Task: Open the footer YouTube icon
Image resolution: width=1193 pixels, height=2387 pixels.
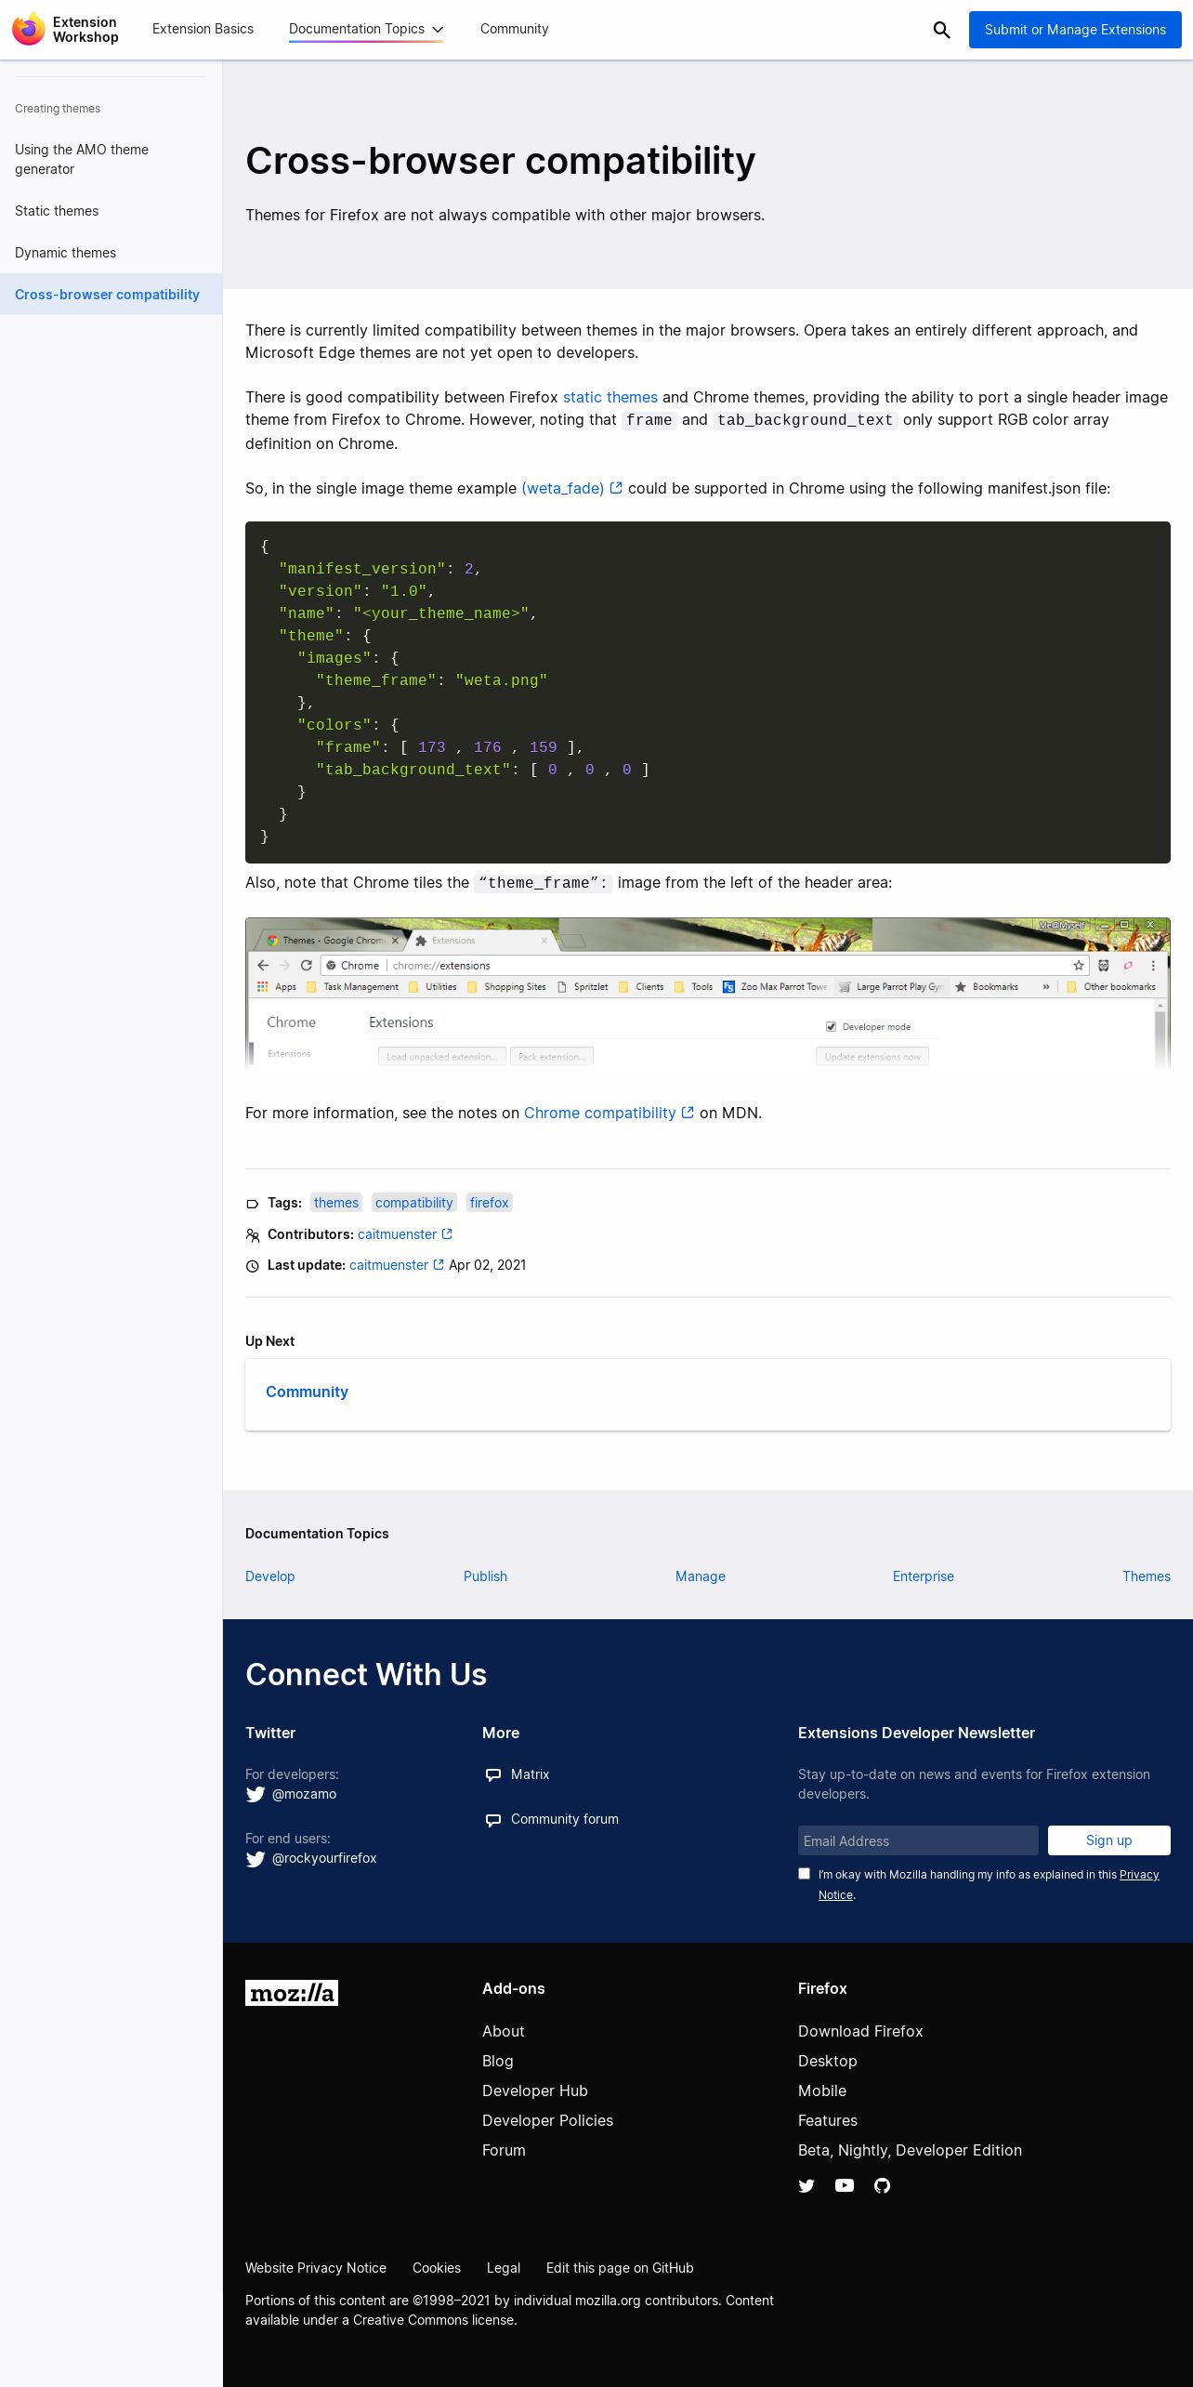Action: tap(845, 2185)
